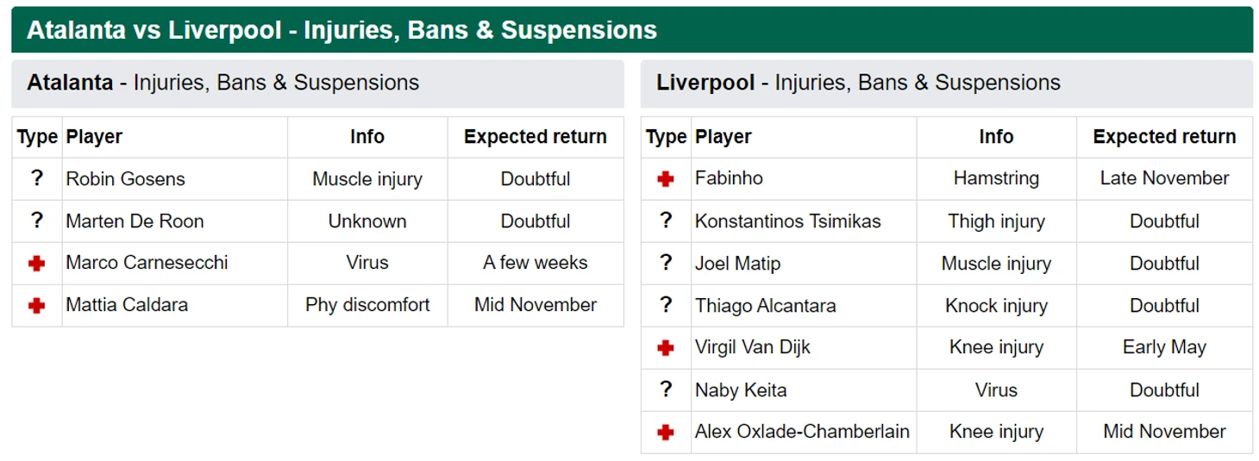Viewport: 1259px width, 461px height.
Task: Click the question mark beside Konstantinos Tsimikas
Action: pos(666,221)
